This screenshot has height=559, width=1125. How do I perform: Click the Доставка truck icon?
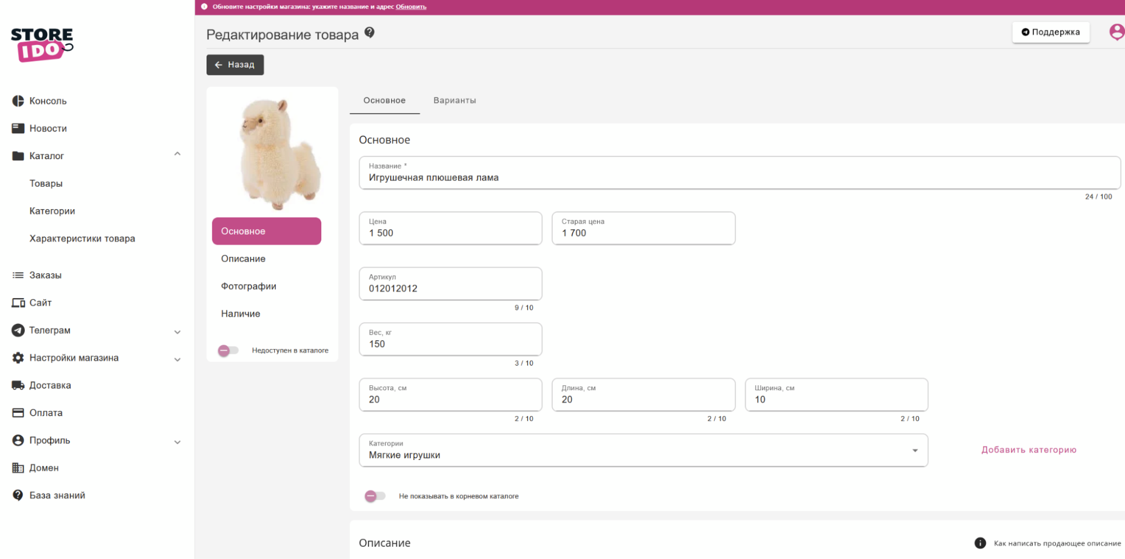tap(18, 385)
